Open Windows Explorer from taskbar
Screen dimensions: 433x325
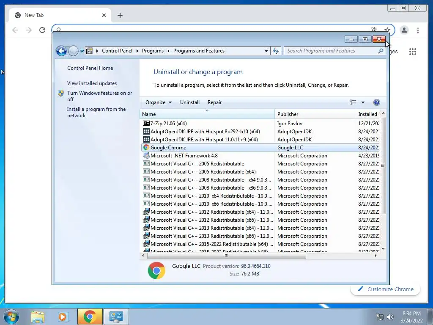click(x=38, y=317)
